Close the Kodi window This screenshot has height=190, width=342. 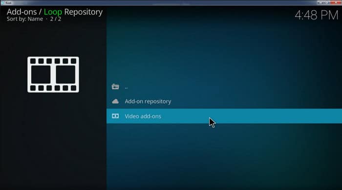(x=336, y=2)
